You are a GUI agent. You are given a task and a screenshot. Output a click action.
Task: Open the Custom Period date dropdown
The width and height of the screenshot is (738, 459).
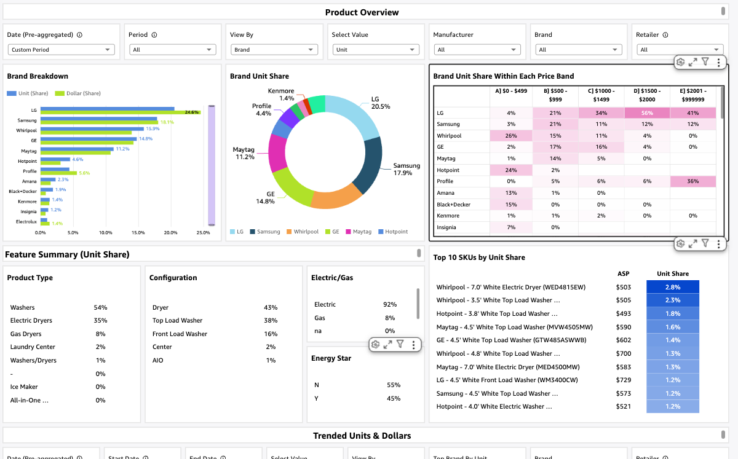[61, 50]
